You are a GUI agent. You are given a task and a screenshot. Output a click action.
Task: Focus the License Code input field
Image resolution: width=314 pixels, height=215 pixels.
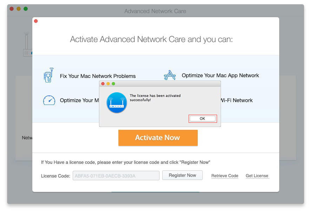(x=116, y=176)
